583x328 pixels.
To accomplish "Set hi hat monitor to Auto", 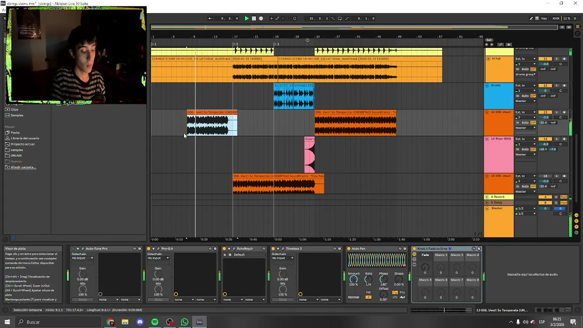I will point(525,69).
